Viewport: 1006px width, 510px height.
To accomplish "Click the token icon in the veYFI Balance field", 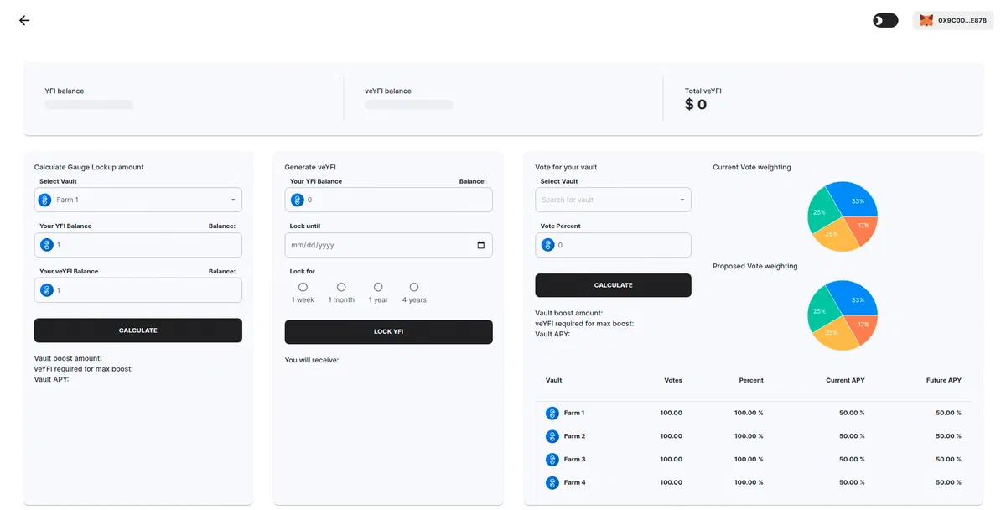I will click(x=47, y=290).
